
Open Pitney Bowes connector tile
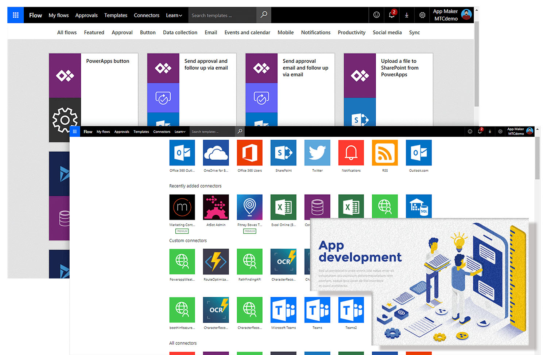coord(250,207)
